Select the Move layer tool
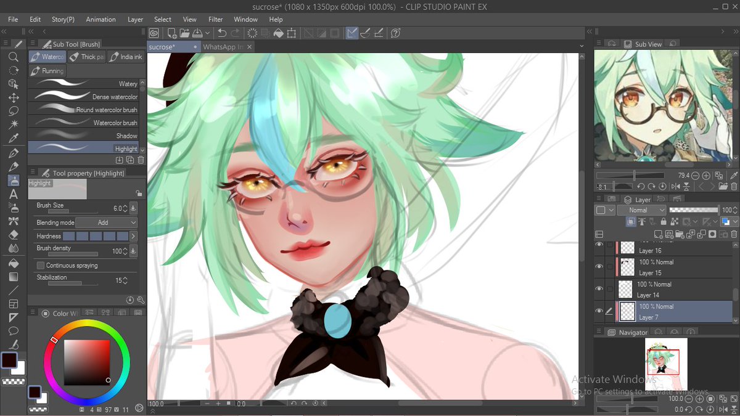The height and width of the screenshot is (416, 740). tap(14, 97)
